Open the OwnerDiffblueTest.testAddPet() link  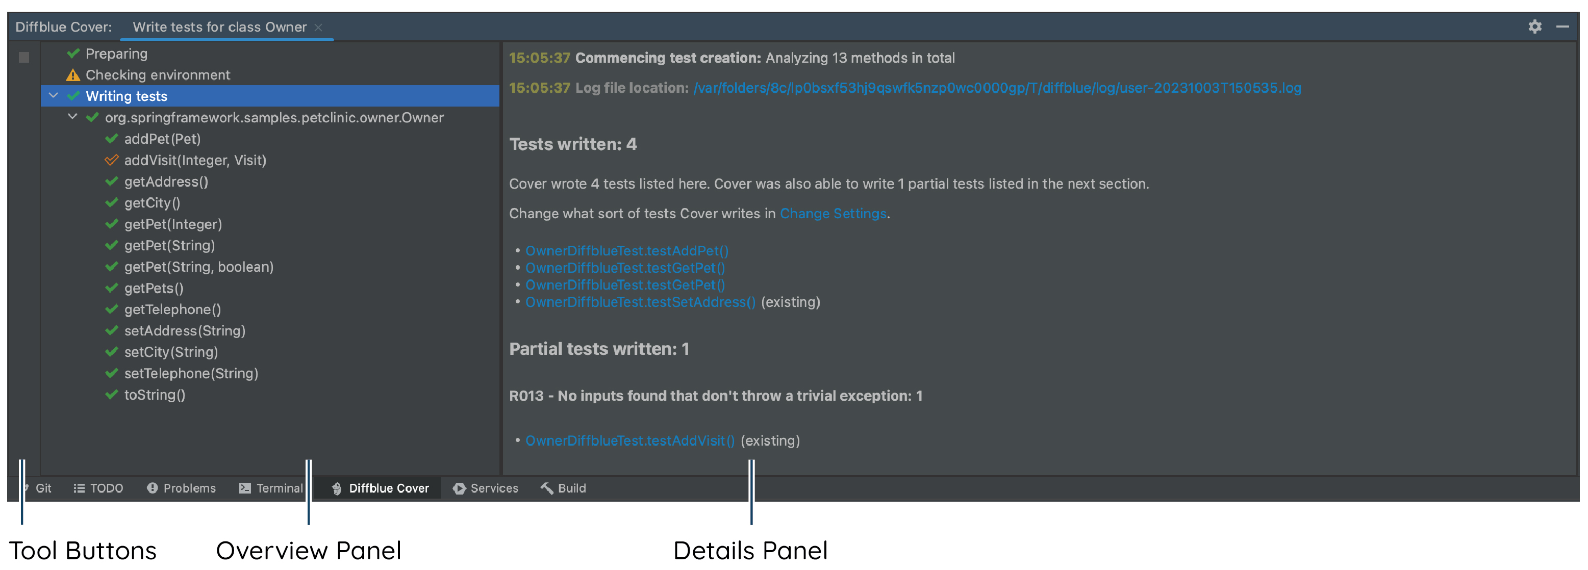[x=626, y=251]
